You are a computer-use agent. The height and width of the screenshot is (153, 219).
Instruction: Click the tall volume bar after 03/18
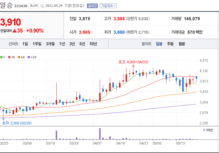click(x=56, y=135)
